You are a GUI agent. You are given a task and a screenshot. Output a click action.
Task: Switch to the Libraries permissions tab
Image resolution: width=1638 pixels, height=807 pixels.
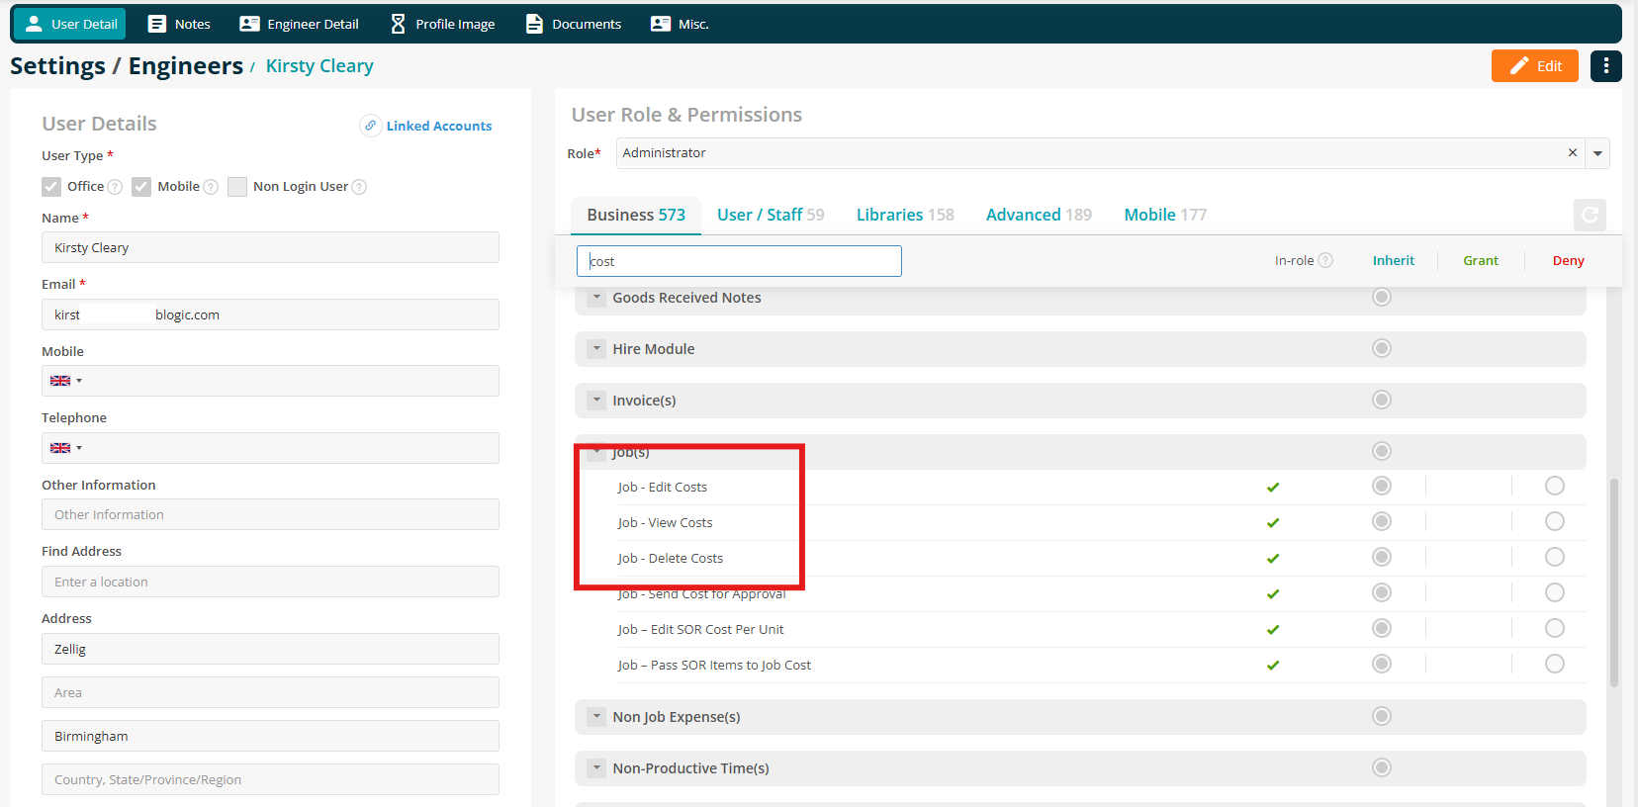(x=905, y=215)
